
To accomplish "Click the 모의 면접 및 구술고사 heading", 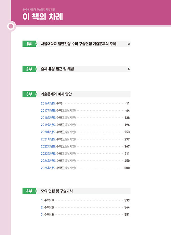I will tap(57, 191).
